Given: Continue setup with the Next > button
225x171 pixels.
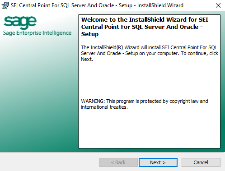Looking at the screenshot, I should click(158, 162).
